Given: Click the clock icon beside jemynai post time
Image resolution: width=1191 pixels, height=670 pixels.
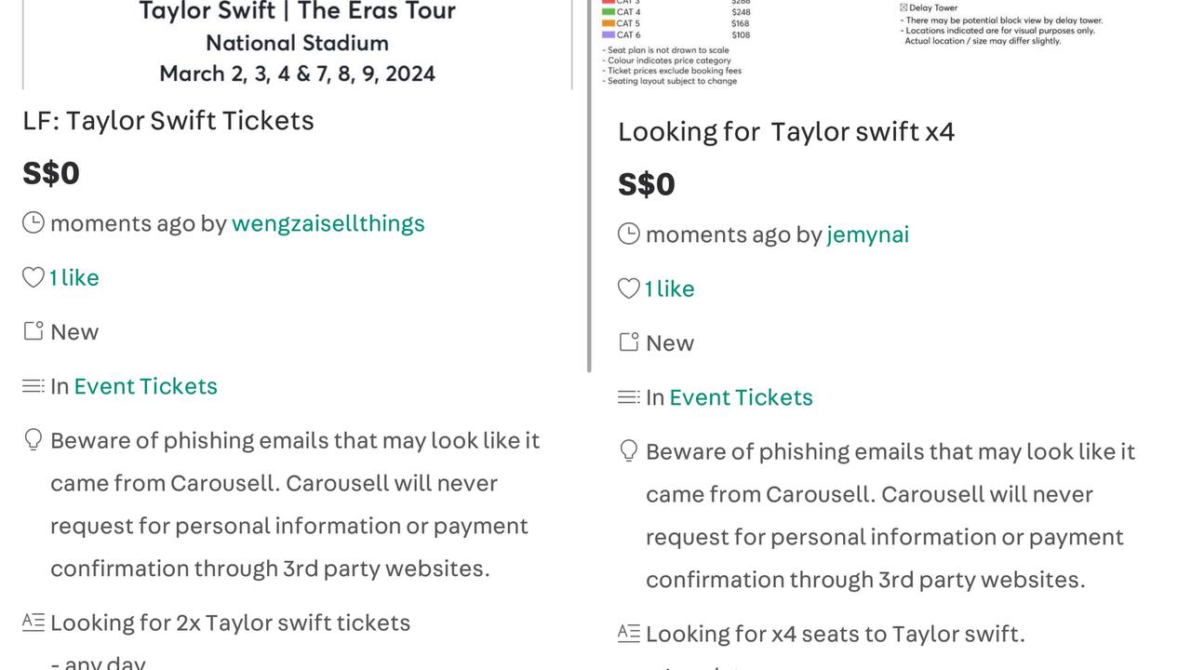Looking at the screenshot, I should coord(629,234).
